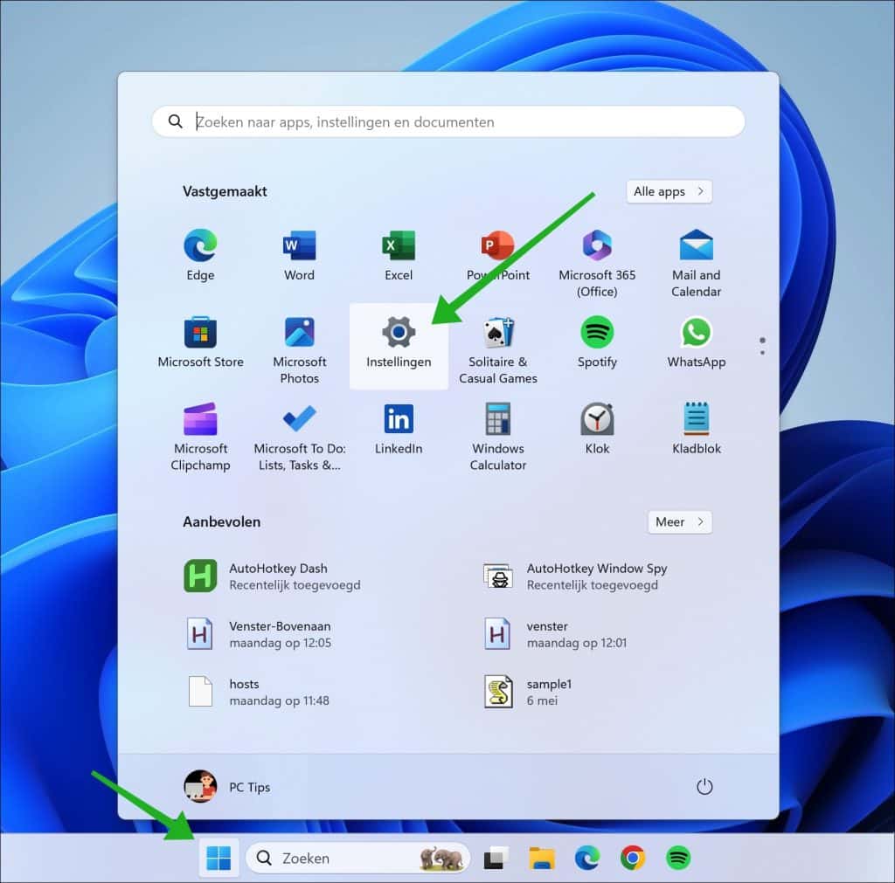Viewport: 895px width, 883px height.
Task: Open Excel pinned app
Action: (x=399, y=256)
